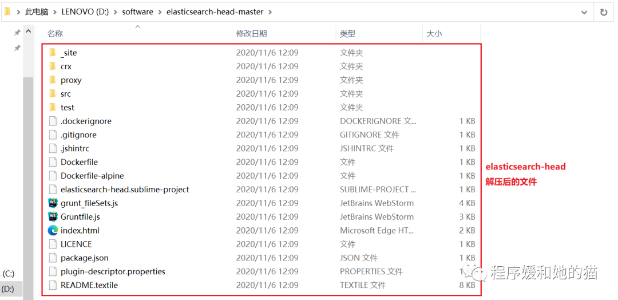Click the address bar folder icon

[7, 12]
